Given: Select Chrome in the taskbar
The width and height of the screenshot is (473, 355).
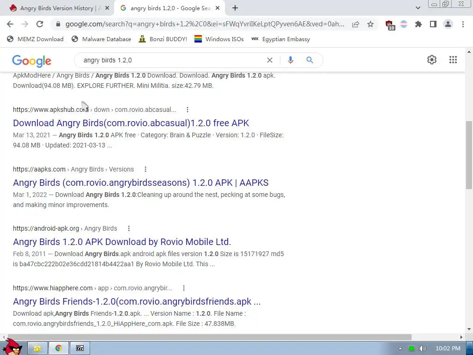Looking at the screenshot, I should (x=59, y=349).
